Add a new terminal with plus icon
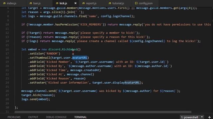This screenshot has width=213, height=119. coord(209,117)
